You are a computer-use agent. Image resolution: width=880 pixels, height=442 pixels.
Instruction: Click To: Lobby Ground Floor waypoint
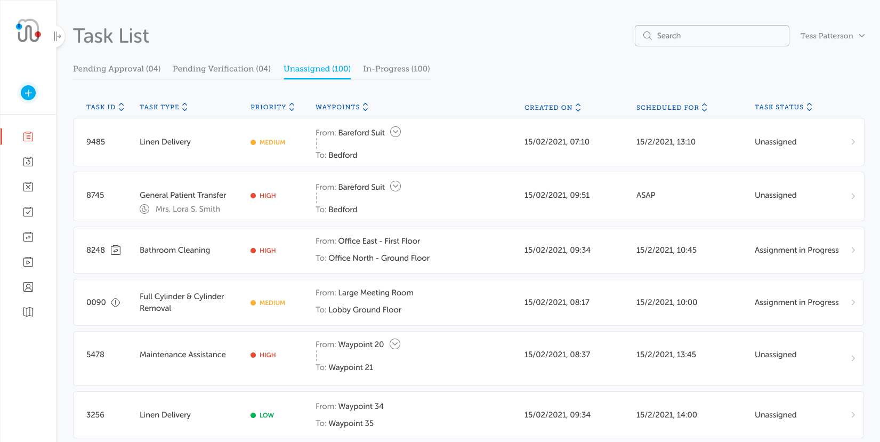(358, 310)
